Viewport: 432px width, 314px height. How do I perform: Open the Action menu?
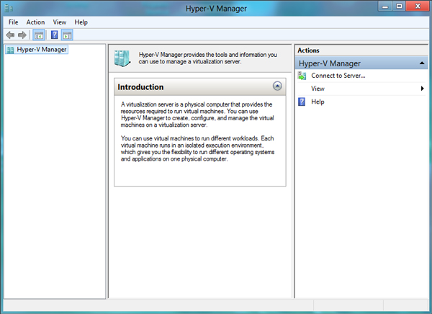click(x=35, y=22)
